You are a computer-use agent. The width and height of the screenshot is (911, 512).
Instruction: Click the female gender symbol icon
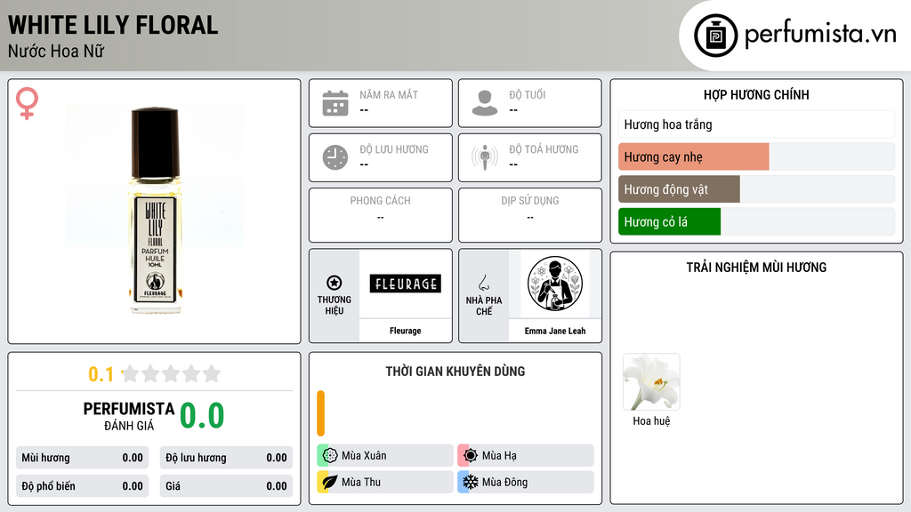click(27, 103)
